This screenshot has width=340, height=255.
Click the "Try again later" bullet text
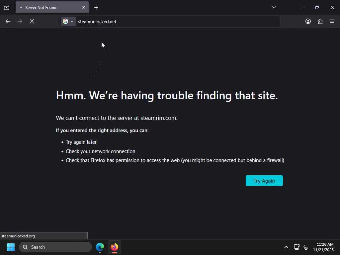pyautogui.click(x=81, y=142)
